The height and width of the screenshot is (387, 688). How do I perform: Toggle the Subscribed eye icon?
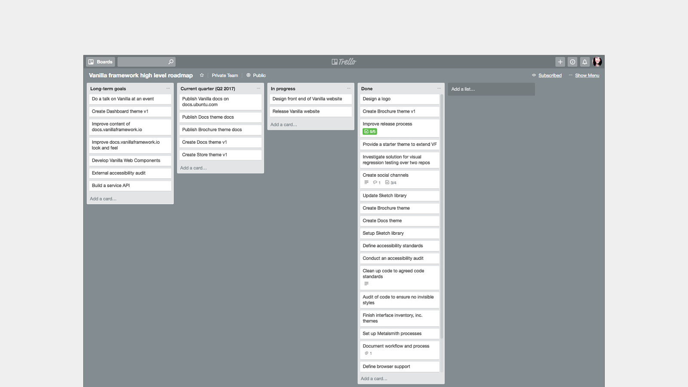pos(534,75)
